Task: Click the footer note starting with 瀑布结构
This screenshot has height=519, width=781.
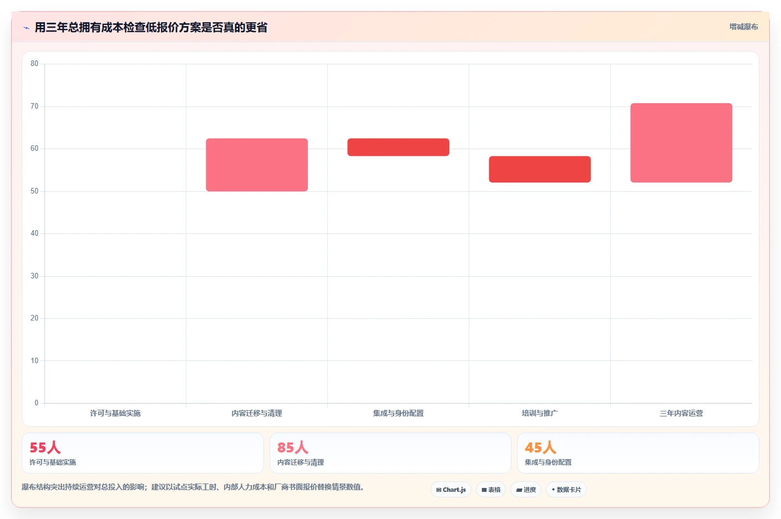Action: [193, 487]
